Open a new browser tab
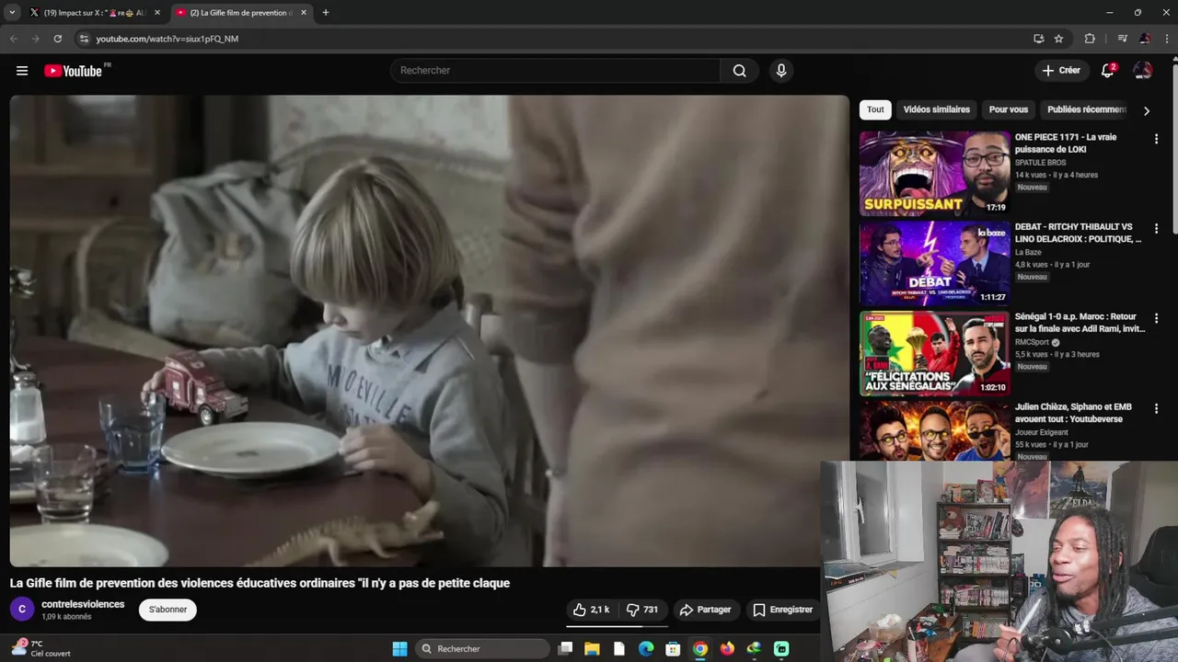Screen dimensions: 1178x662 [326, 13]
